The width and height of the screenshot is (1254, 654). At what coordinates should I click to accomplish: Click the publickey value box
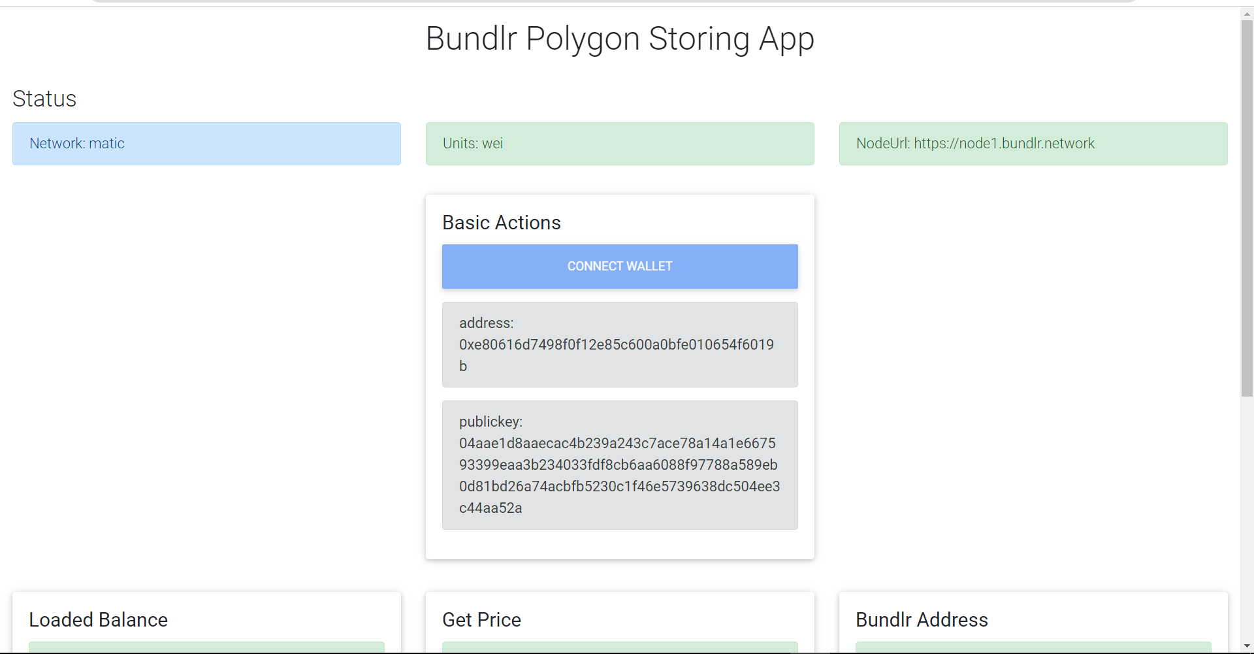(x=620, y=465)
